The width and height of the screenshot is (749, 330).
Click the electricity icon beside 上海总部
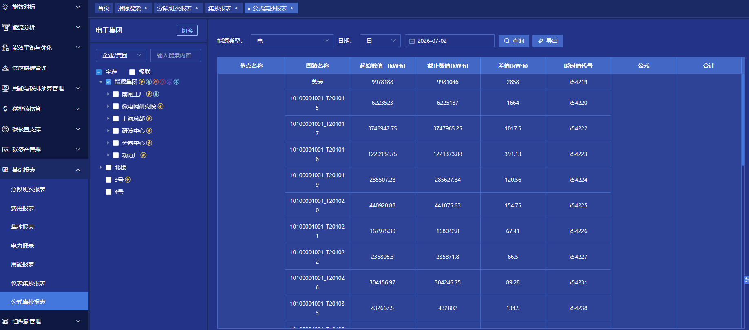click(x=149, y=119)
